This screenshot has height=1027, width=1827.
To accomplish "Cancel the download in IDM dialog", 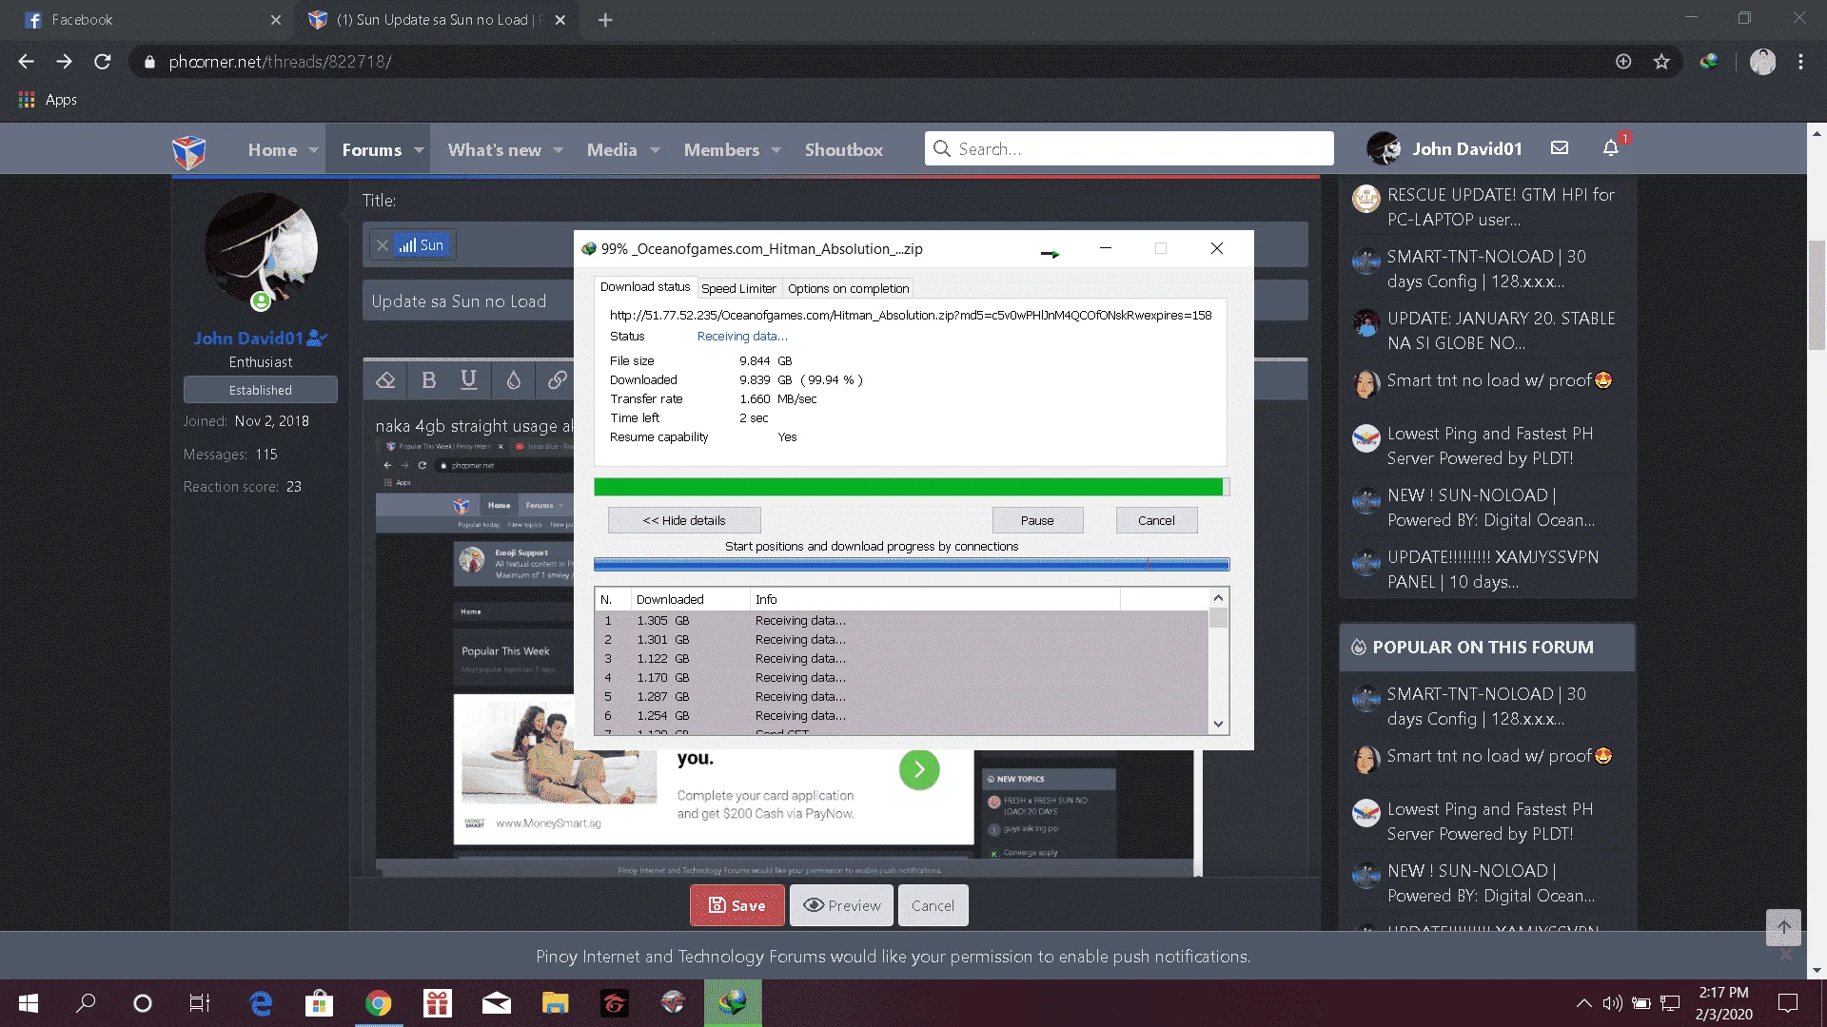I will [x=1156, y=520].
